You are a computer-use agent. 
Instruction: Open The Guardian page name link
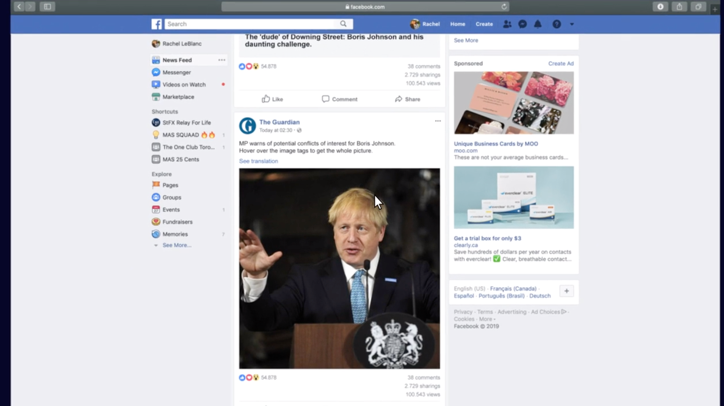[279, 122]
